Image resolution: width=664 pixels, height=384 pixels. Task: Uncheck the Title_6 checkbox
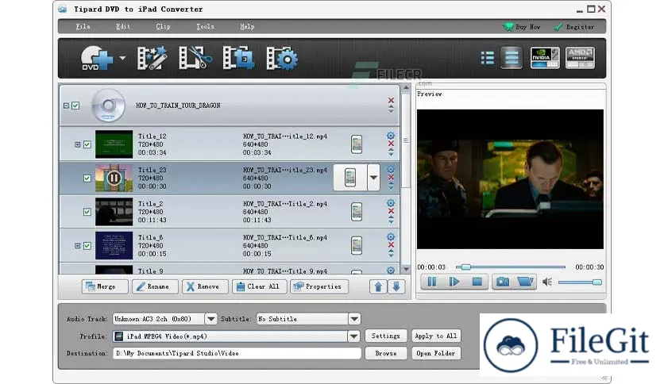pyautogui.click(x=87, y=246)
